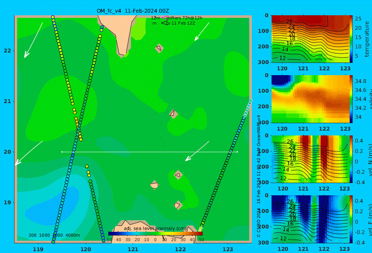Click the '© CSIRO 2024' vertical credit text

pyautogui.click(x=259, y=223)
